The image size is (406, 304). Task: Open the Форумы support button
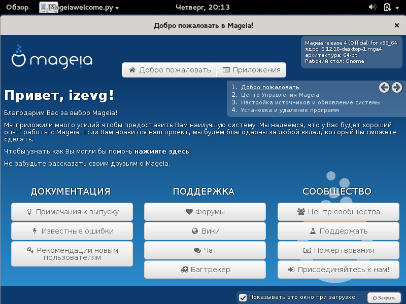click(205, 212)
